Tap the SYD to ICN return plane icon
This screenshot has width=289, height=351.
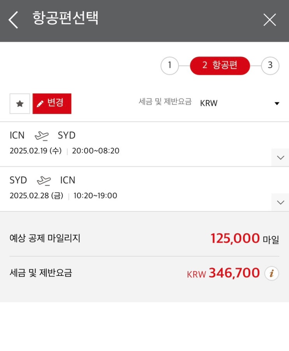click(x=44, y=181)
